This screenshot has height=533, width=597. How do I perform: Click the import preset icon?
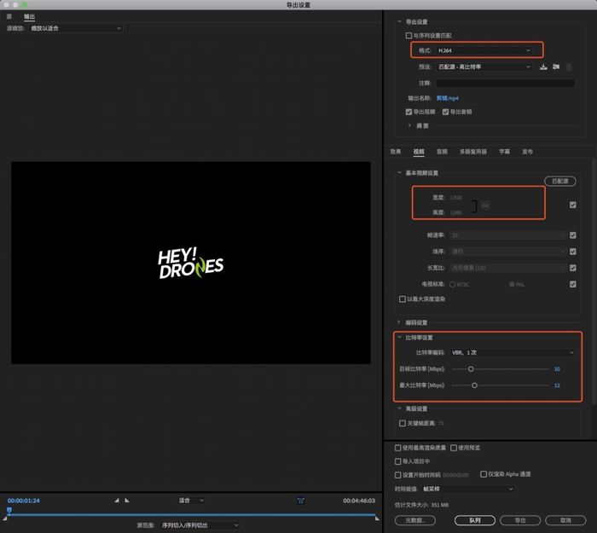[x=556, y=67]
